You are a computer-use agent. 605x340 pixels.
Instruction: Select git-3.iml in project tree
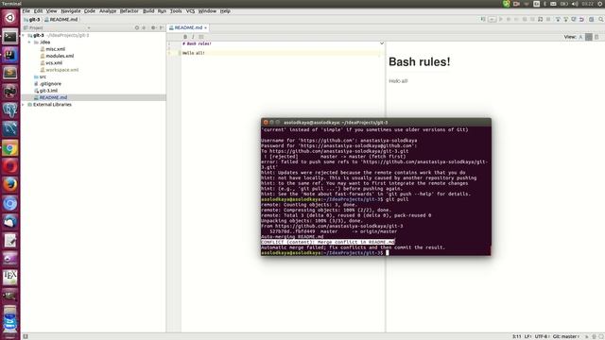click(45, 91)
